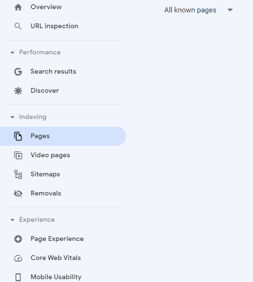Click the Sitemaps tree icon
Image resolution: width=253 pixels, height=282 pixels.
coord(18,174)
